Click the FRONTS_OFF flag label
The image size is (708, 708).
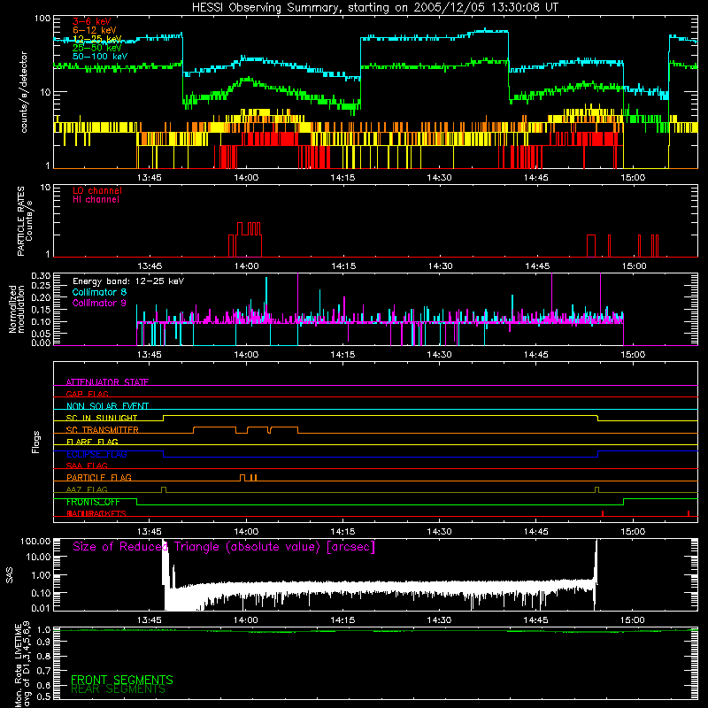93,502
